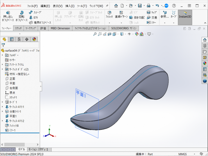Select フィレット8 in the feature tree
208x156 pixels.
coord(14,125)
